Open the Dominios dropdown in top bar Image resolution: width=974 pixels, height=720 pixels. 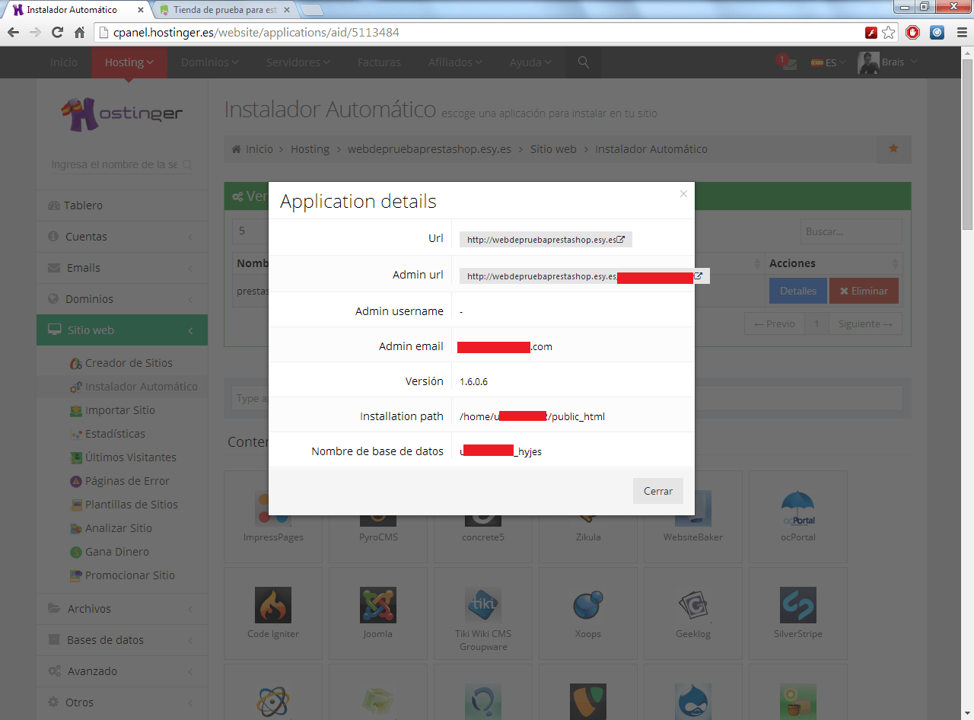(210, 62)
